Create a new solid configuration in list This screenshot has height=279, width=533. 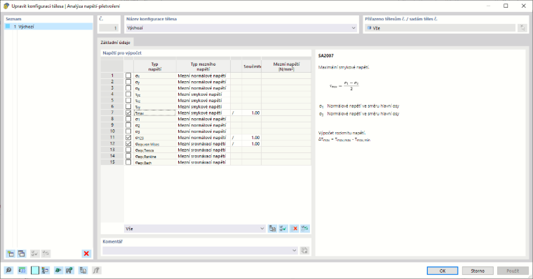pyautogui.click(x=11, y=254)
